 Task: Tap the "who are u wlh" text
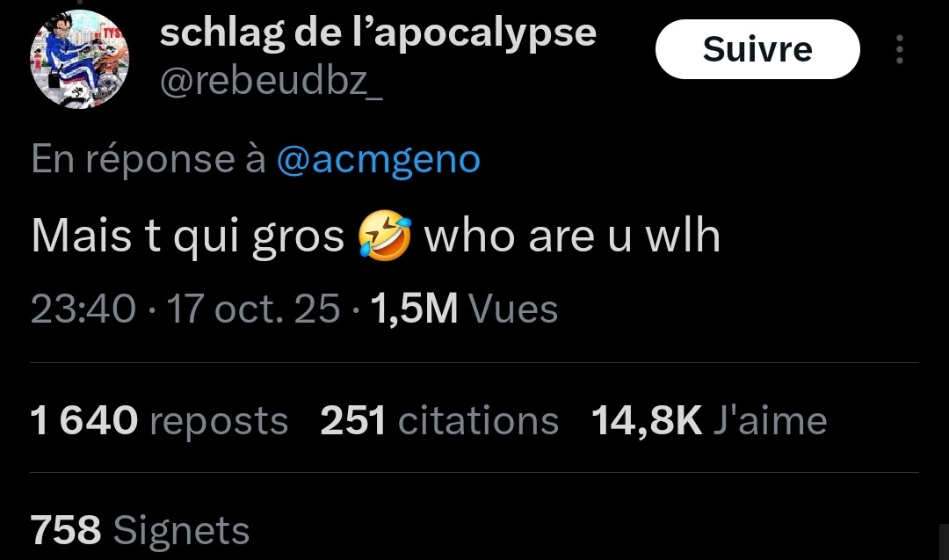tap(572, 237)
